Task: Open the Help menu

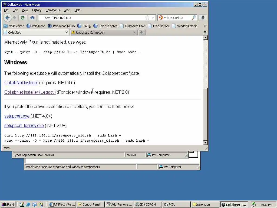Action: (78, 10)
